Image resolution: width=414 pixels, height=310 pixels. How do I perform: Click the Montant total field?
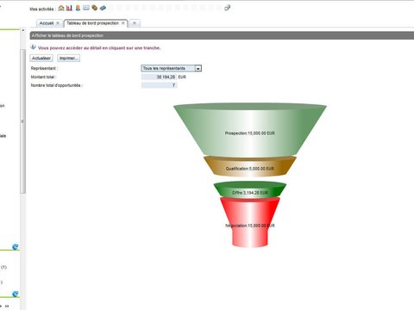(159, 77)
